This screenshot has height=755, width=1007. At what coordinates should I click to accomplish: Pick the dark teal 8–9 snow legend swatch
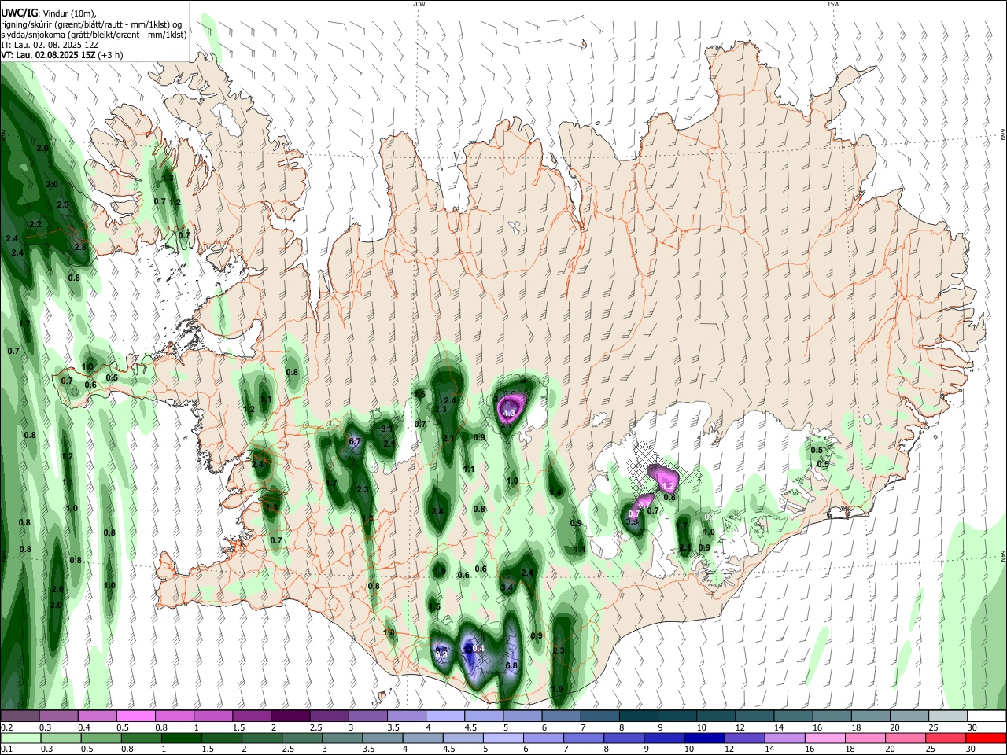pos(639,716)
